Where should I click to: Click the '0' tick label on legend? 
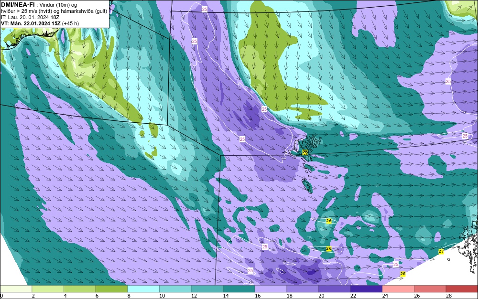(x=1, y=296)
